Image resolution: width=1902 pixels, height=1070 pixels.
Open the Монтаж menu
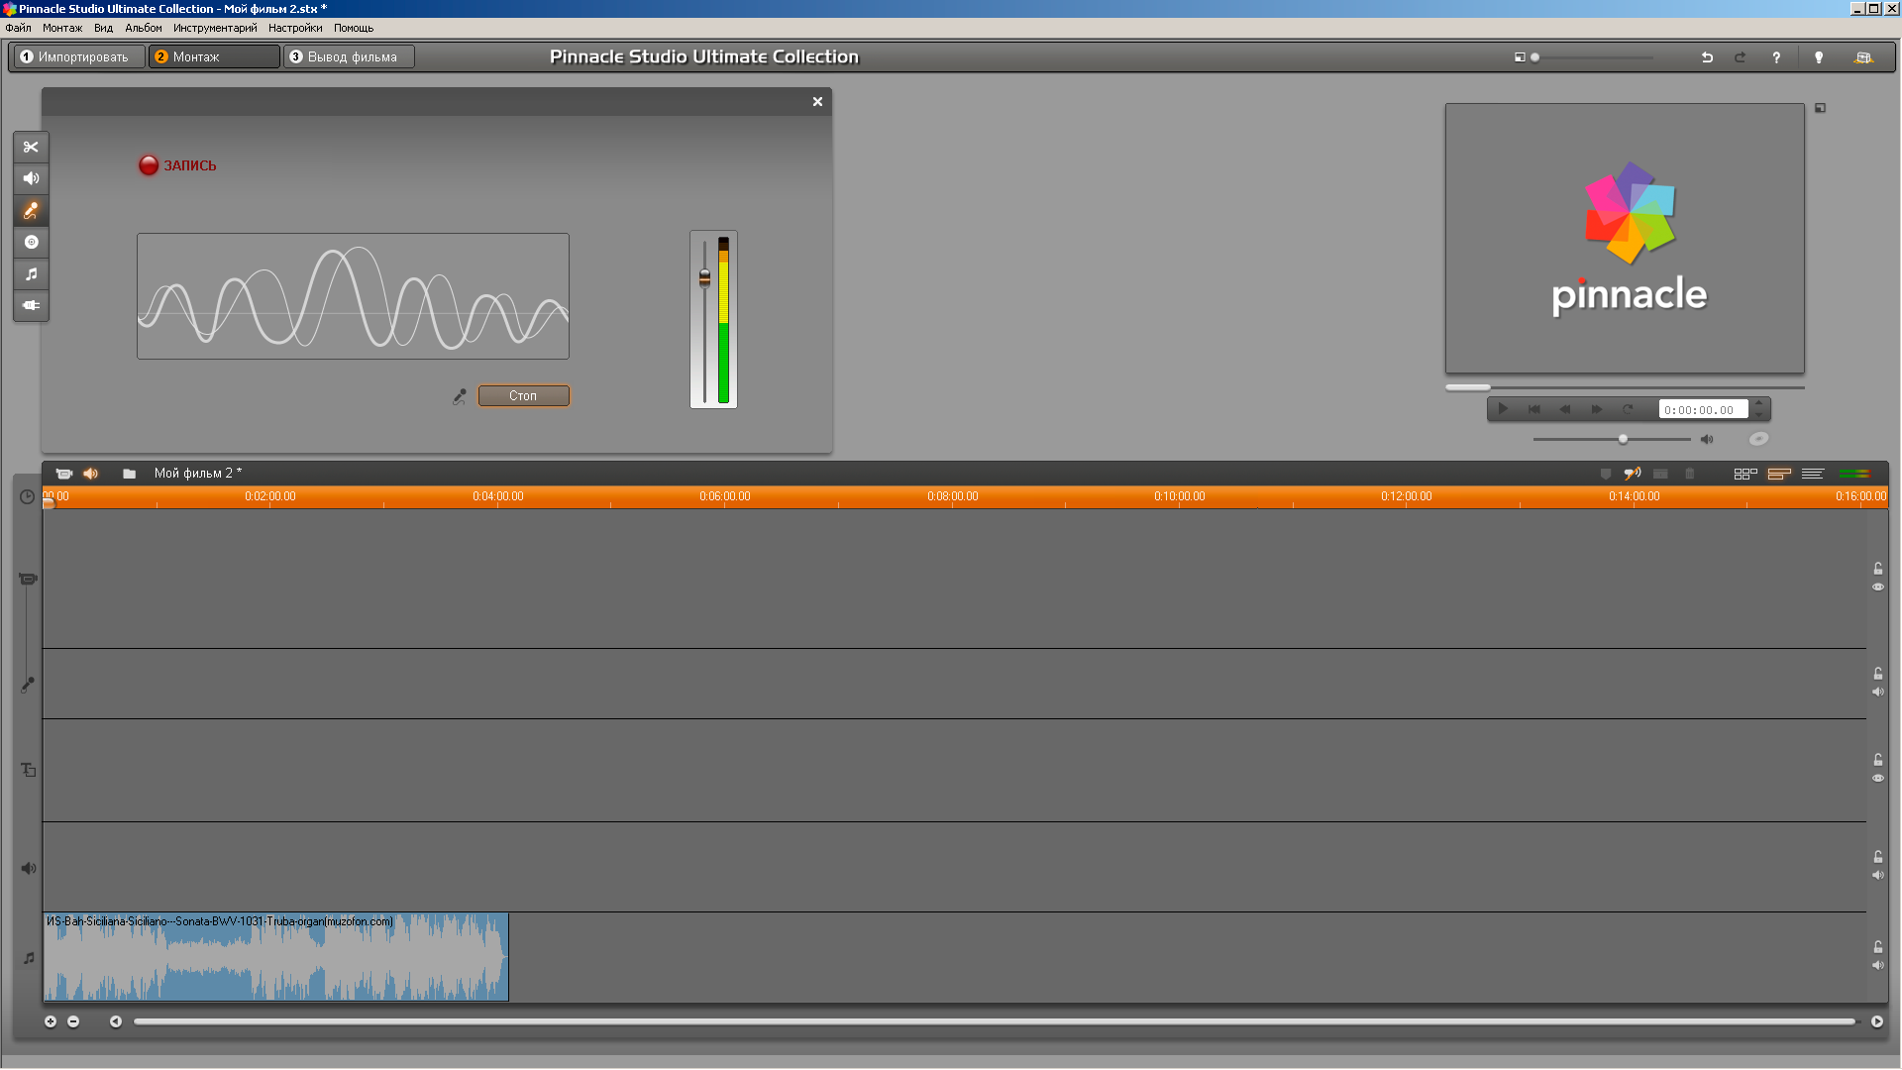62,28
